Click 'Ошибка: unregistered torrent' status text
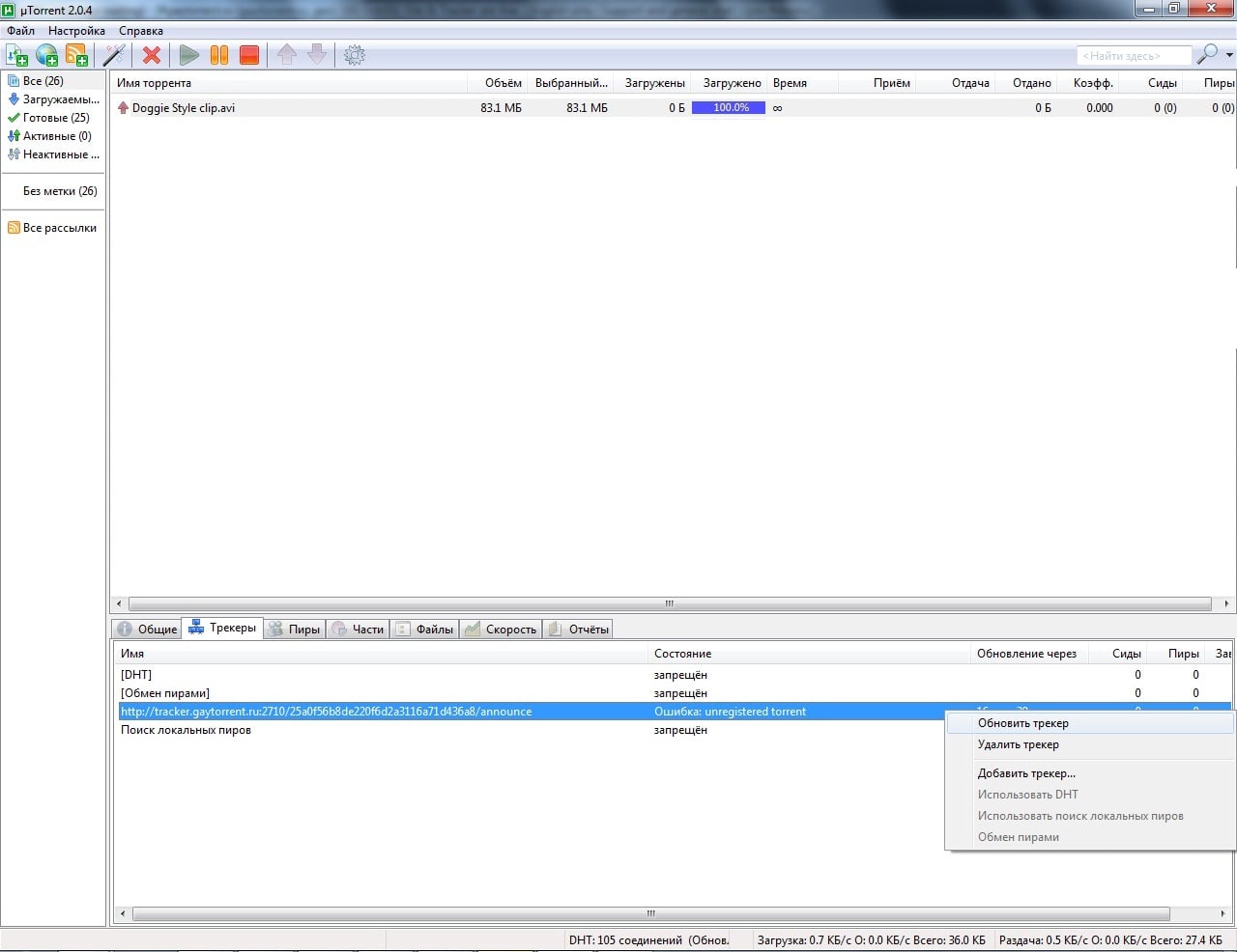 (730, 712)
